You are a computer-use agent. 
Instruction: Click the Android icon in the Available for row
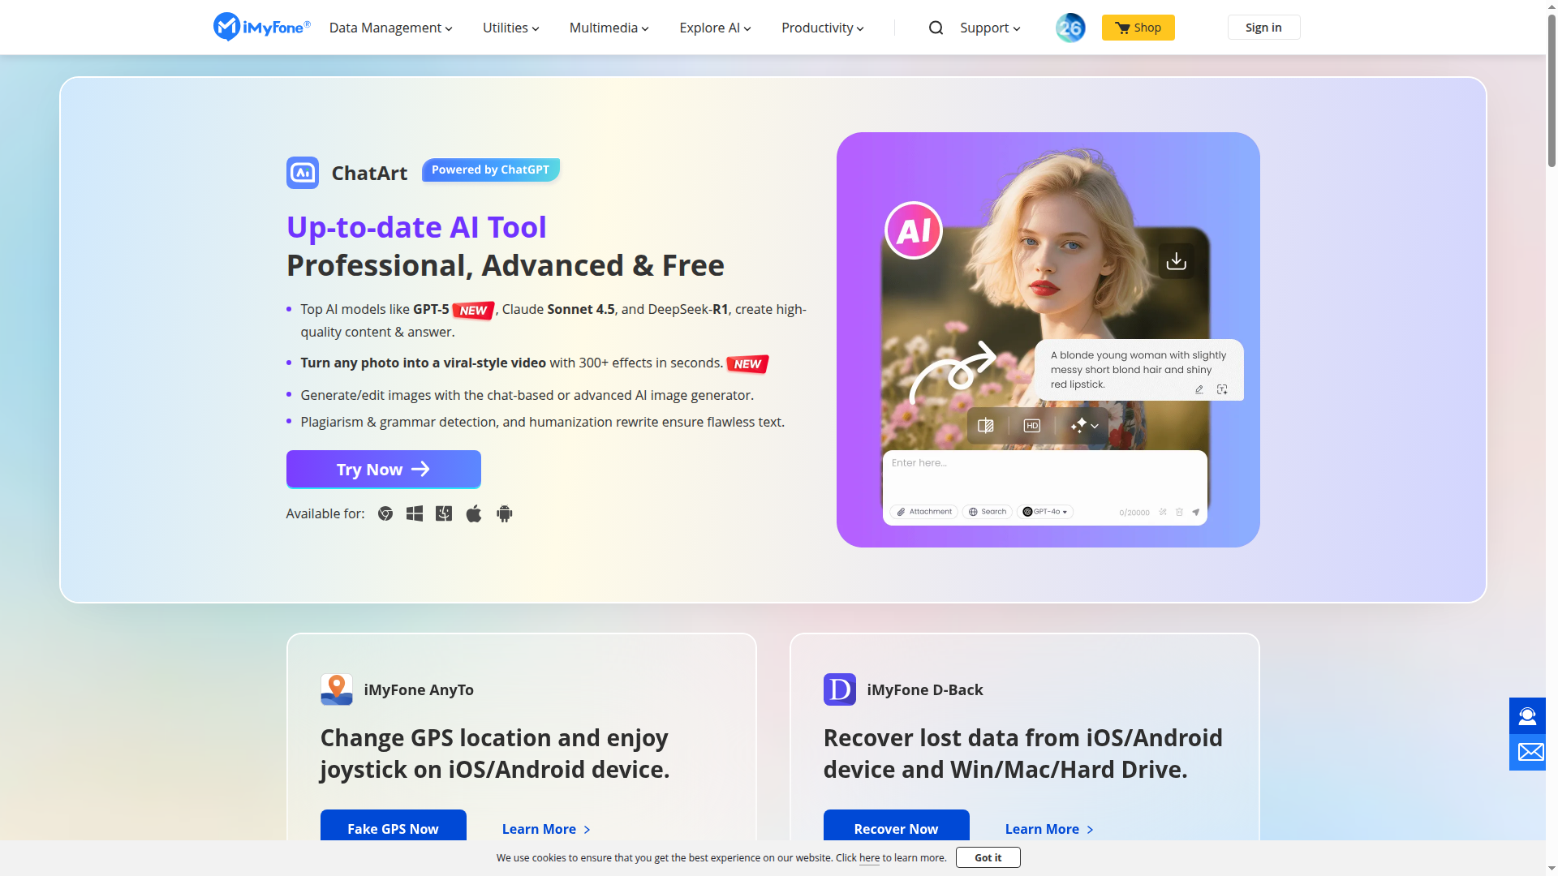pos(504,513)
